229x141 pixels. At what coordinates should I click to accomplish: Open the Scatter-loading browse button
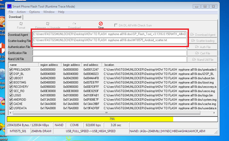coord(203,41)
